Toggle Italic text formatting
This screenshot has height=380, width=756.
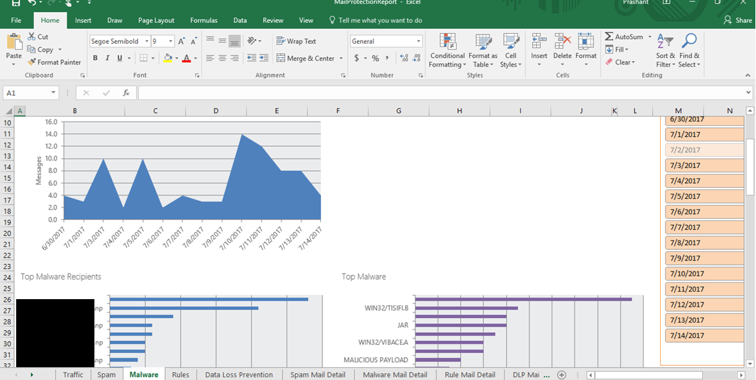click(x=108, y=58)
